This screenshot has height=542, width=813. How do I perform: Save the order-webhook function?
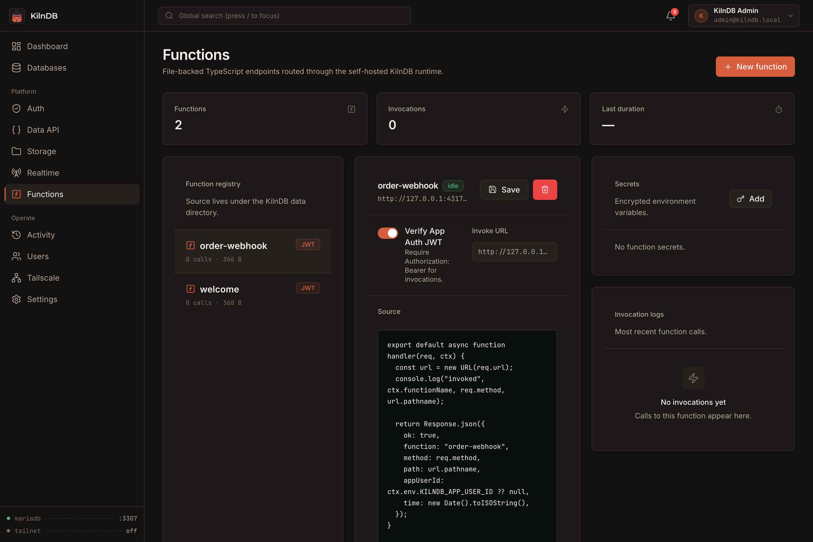[504, 189]
